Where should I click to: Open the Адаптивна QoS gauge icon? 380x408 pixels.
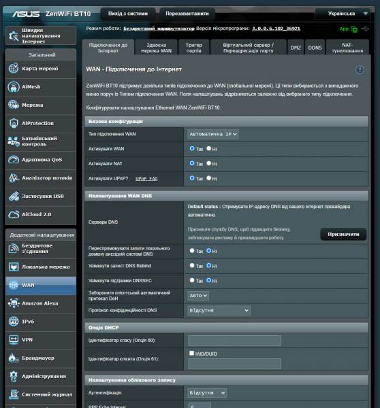[x=14, y=160]
